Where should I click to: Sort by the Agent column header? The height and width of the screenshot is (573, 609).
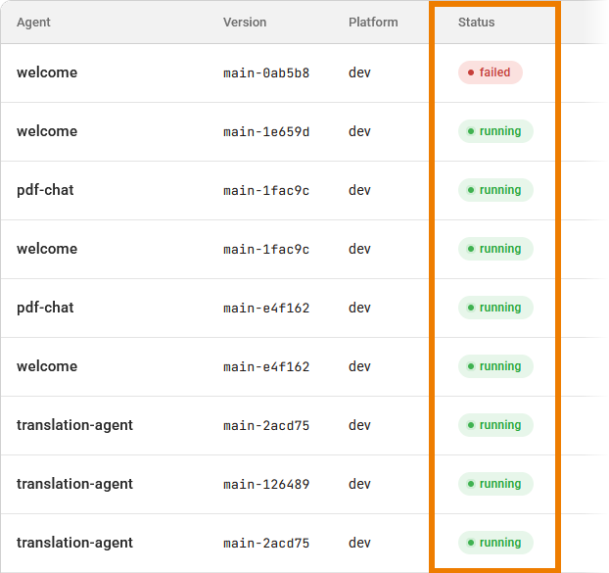coord(33,23)
